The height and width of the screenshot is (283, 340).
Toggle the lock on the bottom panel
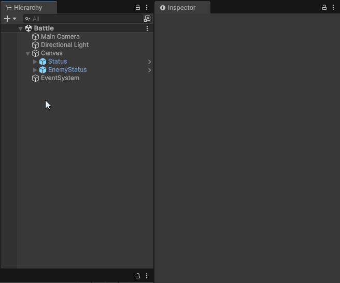tap(138, 276)
